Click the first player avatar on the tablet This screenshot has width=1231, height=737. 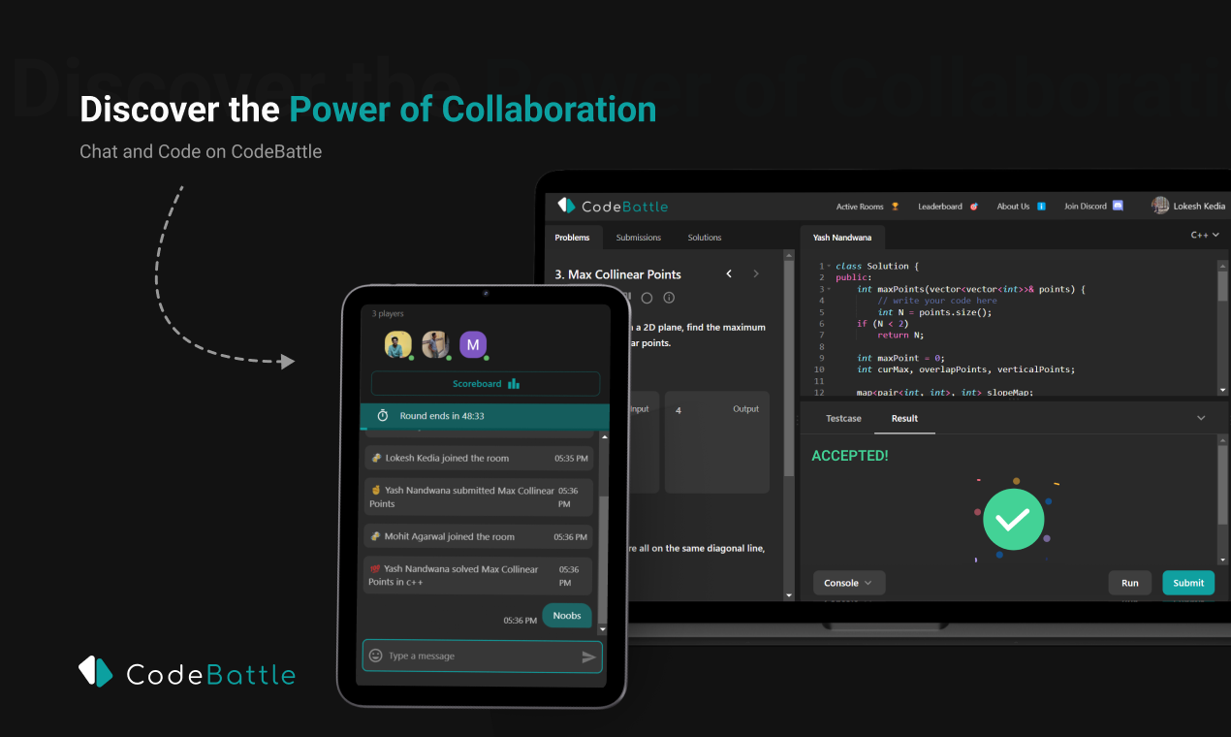click(397, 344)
